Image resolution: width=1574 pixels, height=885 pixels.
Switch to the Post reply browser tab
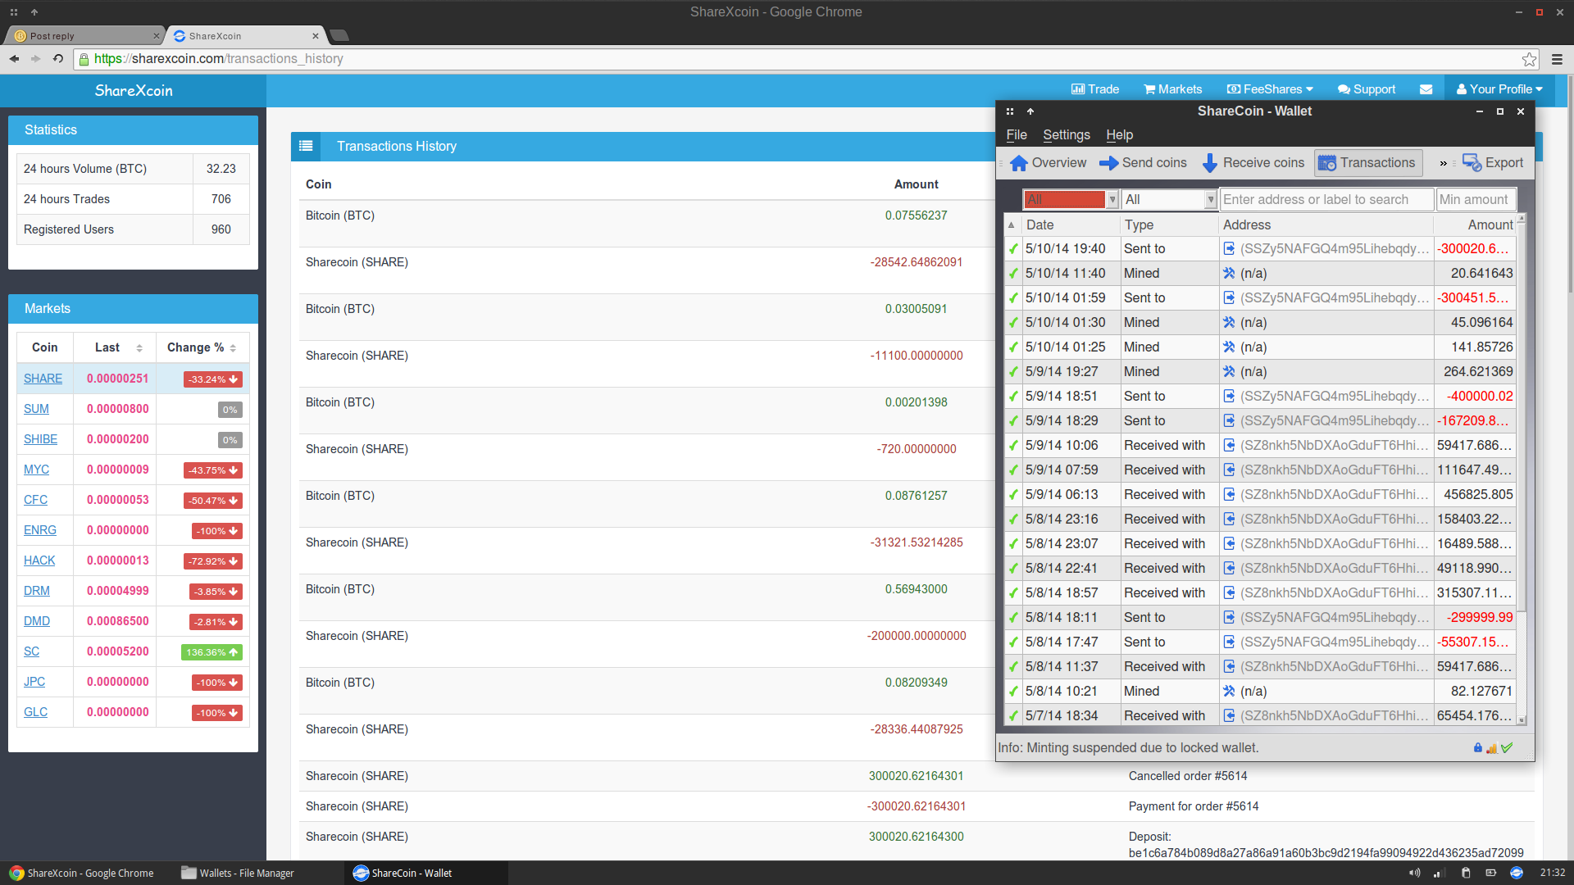pyautogui.click(x=84, y=36)
